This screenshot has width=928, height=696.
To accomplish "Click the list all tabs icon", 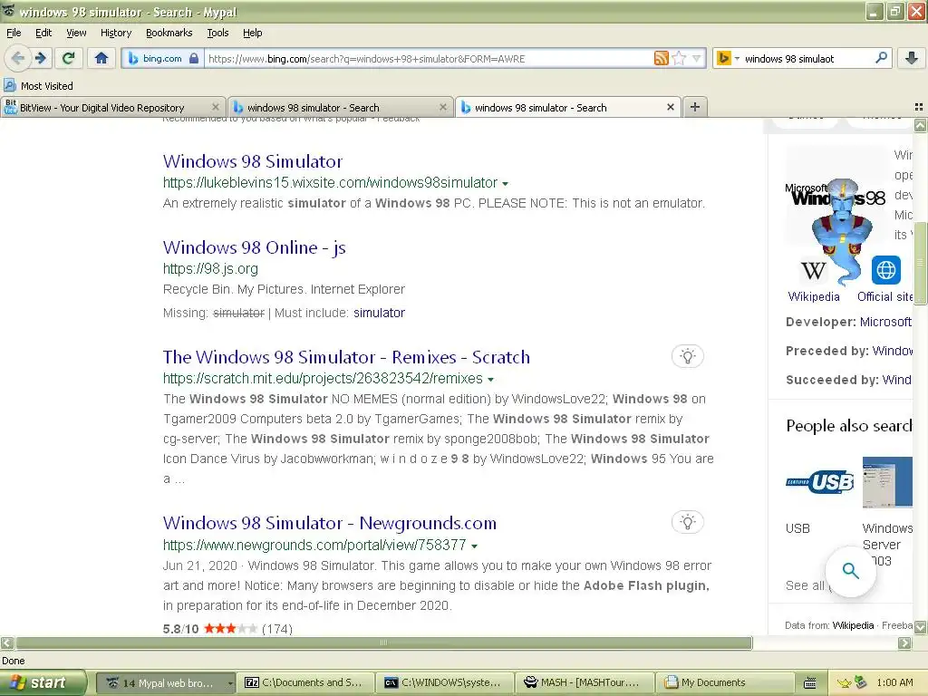I will (919, 107).
